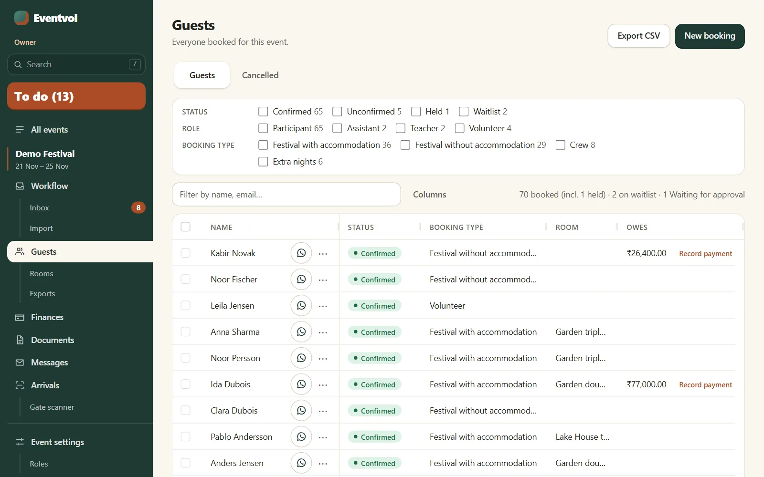Toggle Festival without accommodation filter
Viewport: 764px width, 477px height.
(x=405, y=145)
